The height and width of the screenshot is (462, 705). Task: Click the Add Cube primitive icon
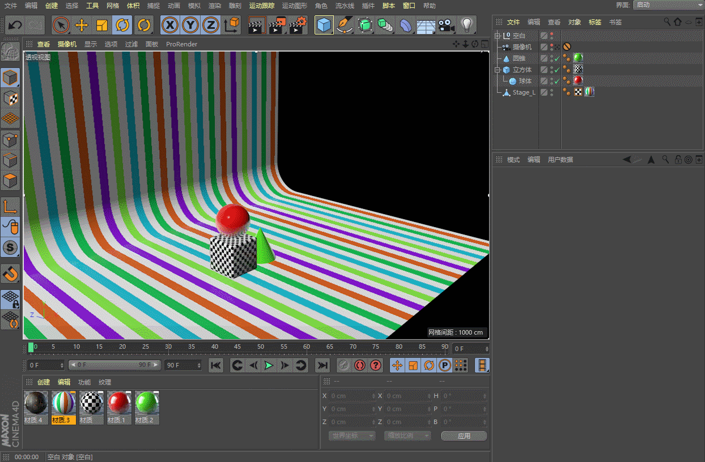pos(324,25)
